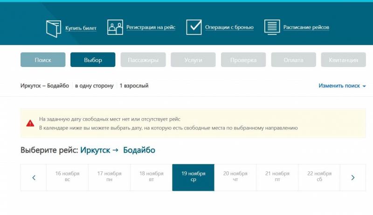Open Расписание рейсов link
The image size is (373, 215).
(306, 27)
